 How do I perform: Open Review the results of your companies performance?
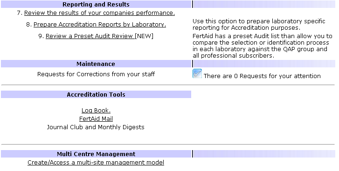[99, 13]
